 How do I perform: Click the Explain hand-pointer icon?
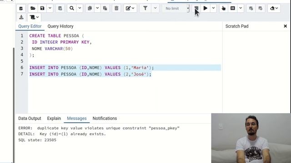coord(224,8)
